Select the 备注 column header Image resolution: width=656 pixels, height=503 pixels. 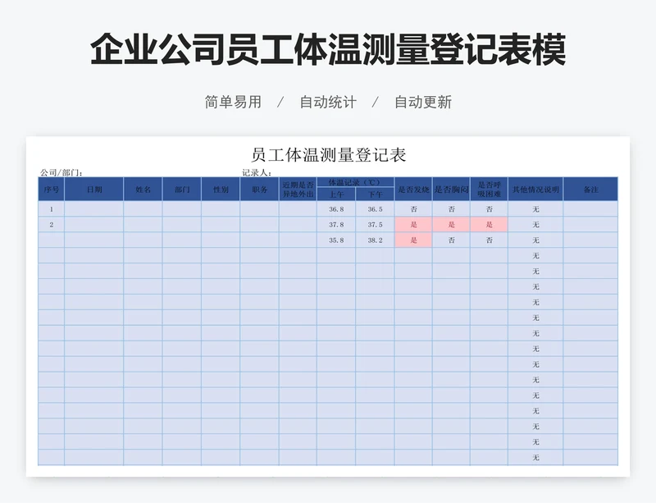(590, 190)
